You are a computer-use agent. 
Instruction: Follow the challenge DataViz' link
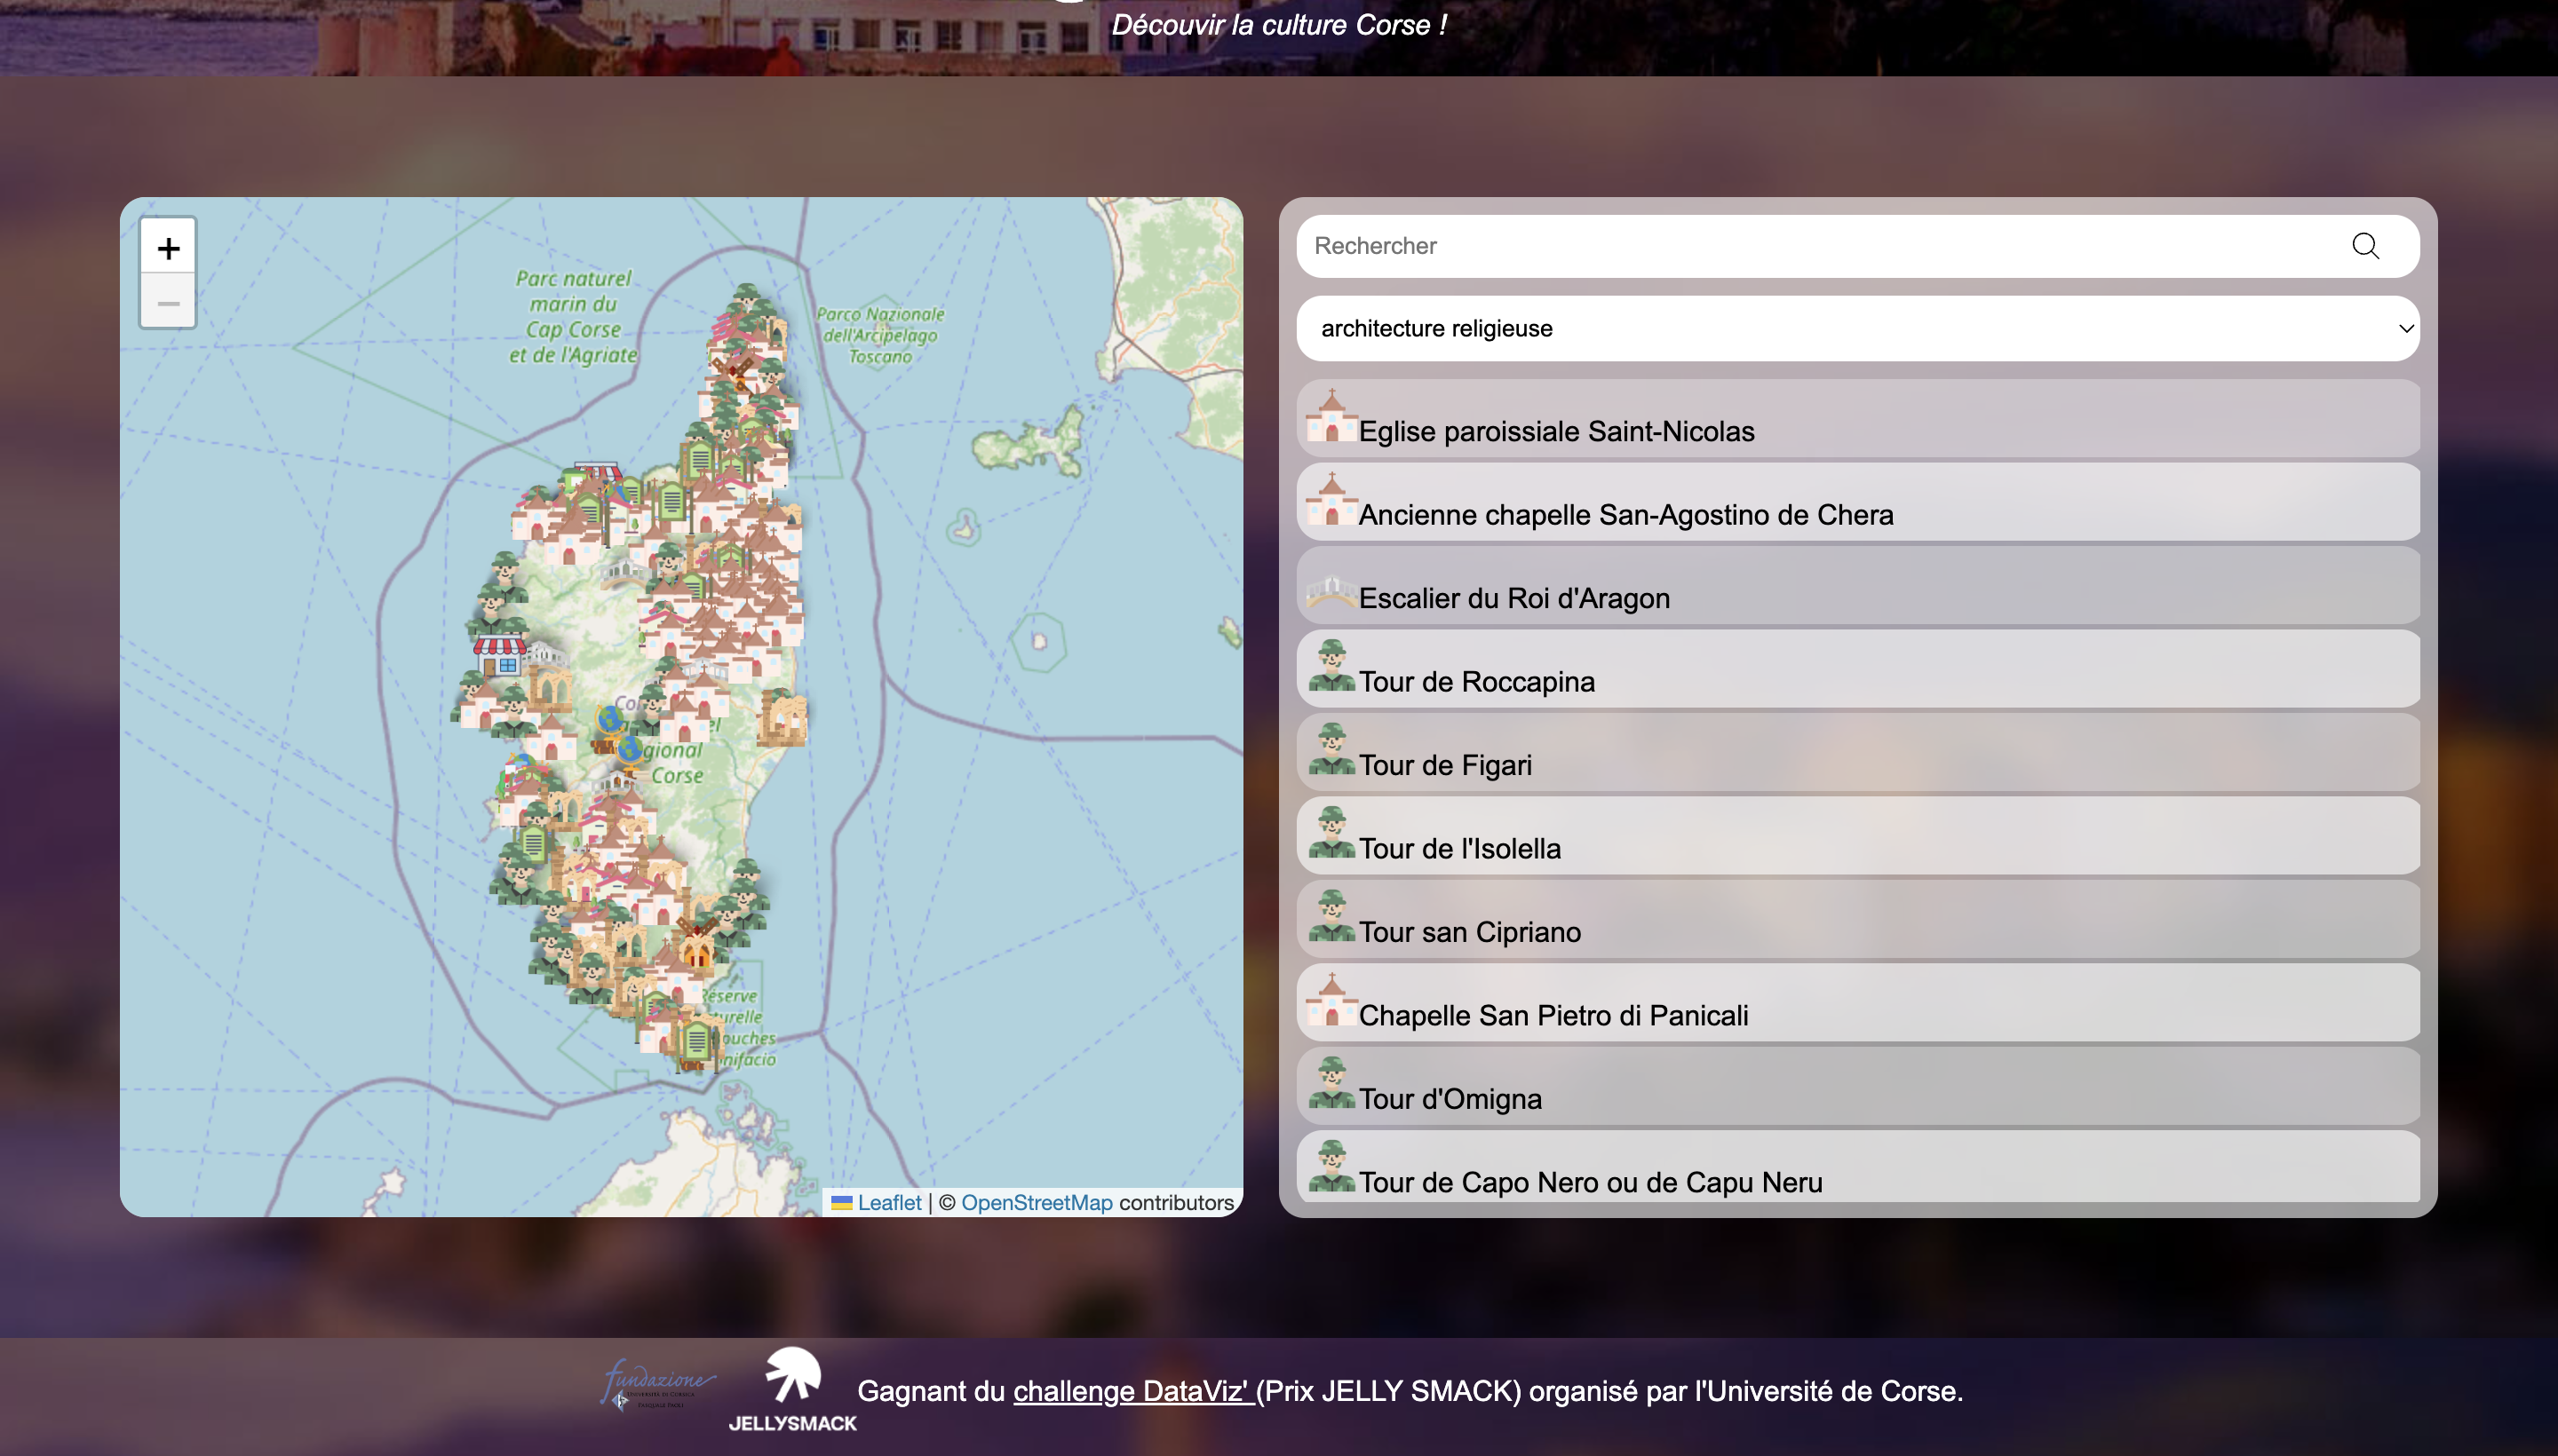click(x=1131, y=1390)
